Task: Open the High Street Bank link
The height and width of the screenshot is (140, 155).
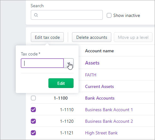Action: [x=101, y=133]
